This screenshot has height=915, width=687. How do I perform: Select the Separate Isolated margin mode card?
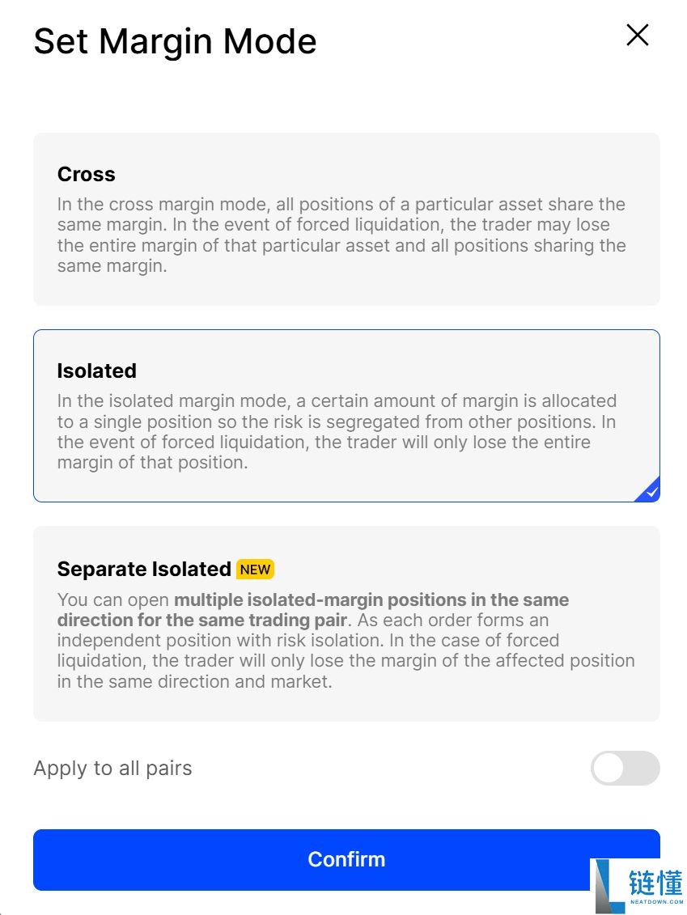346,624
